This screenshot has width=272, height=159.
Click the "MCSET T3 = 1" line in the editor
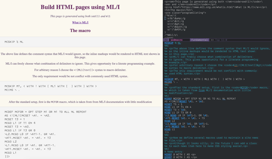[173, 104]
